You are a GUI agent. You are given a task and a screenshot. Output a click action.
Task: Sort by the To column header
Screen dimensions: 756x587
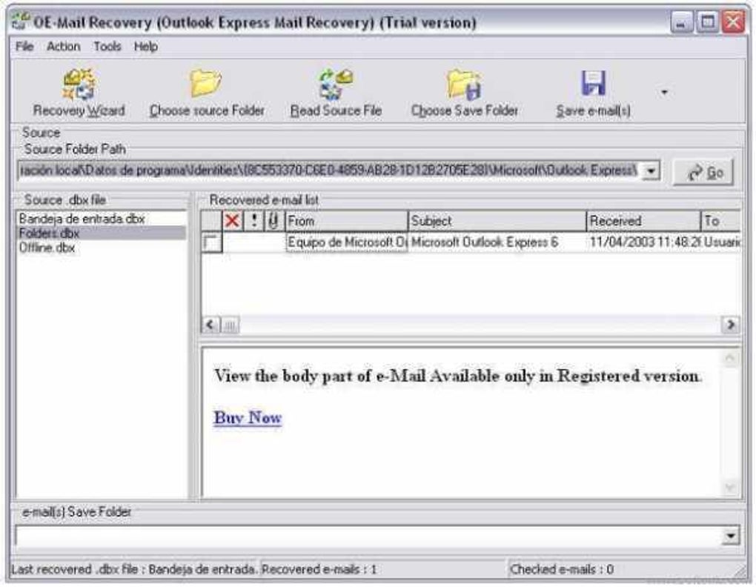pyautogui.click(x=721, y=221)
